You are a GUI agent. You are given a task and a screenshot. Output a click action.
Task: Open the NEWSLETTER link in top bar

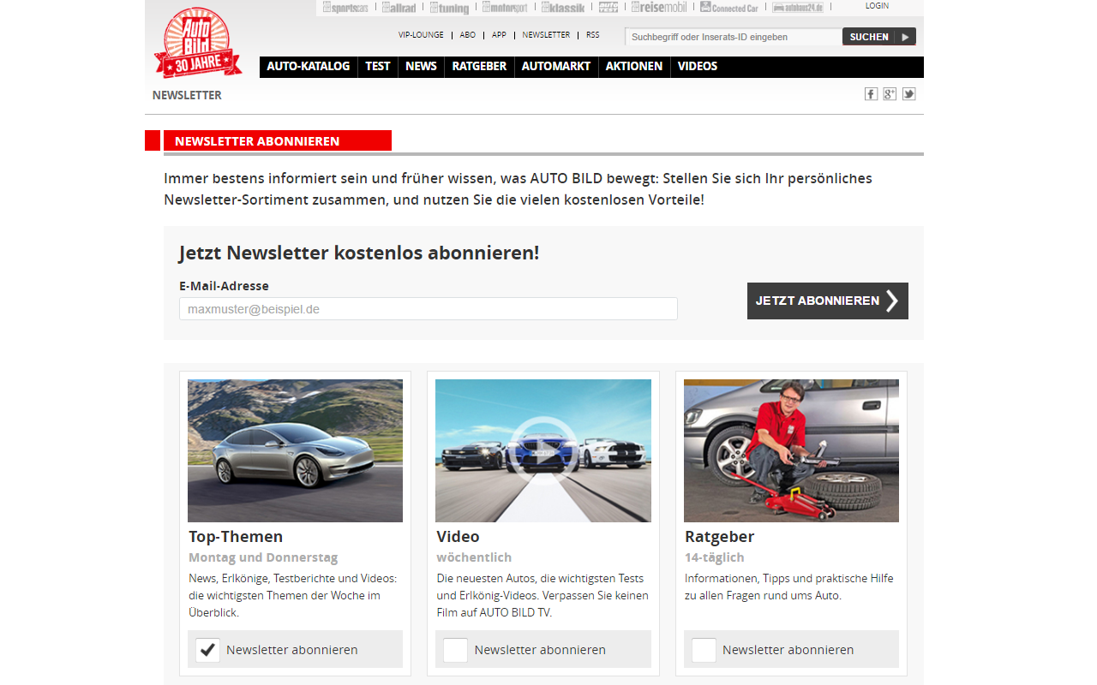(546, 36)
